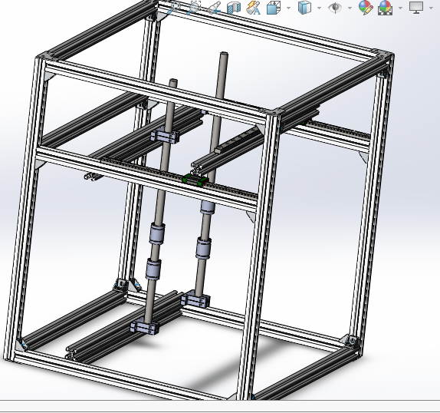Click the Zoom to Fit magnifier icon
Viewport: 440px width, 413px height.
point(173,8)
